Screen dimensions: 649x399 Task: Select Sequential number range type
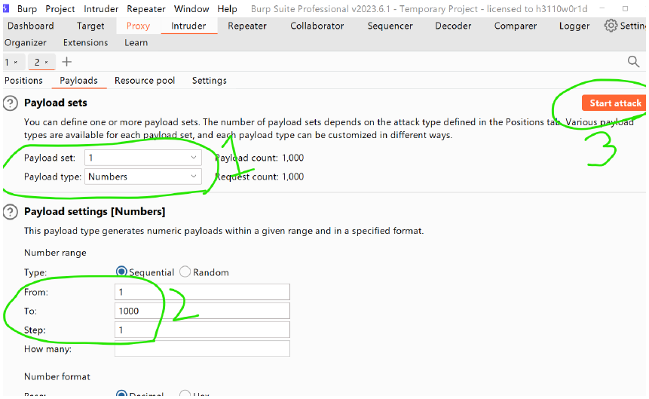click(x=121, y=272)
